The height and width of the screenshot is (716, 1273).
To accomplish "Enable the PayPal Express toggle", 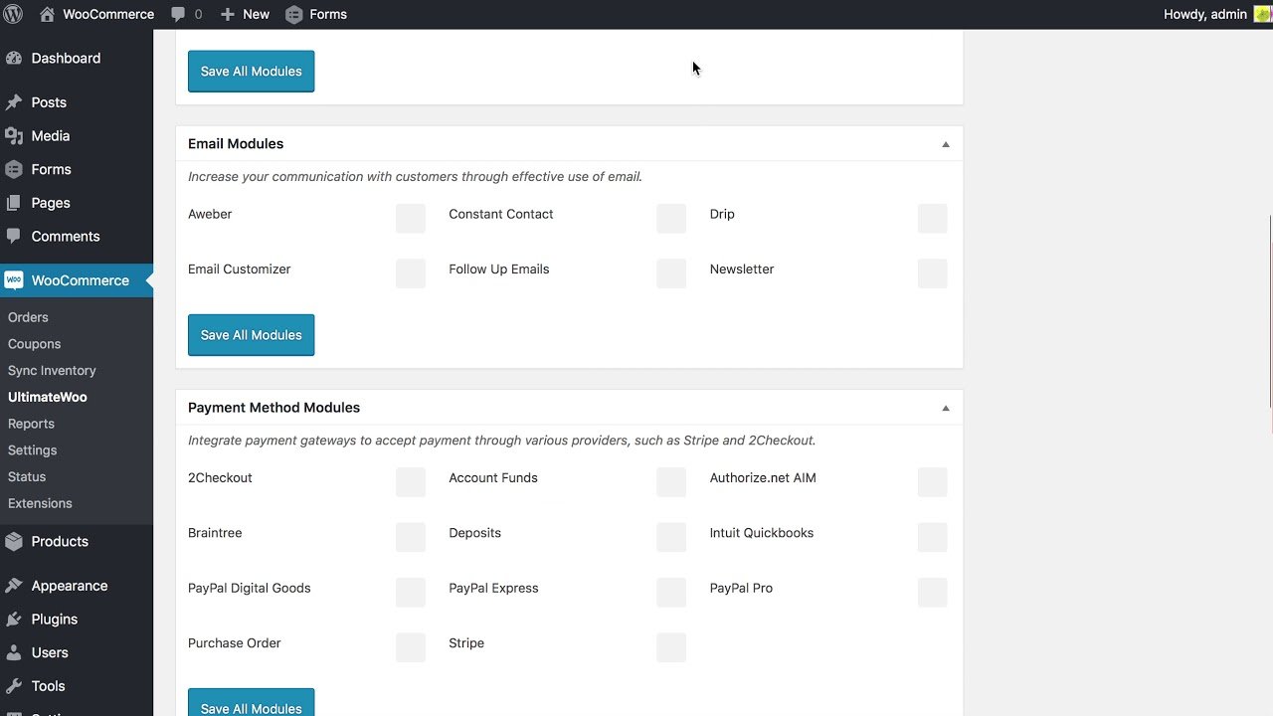I will pyautogui.click(x=671, y=593).
